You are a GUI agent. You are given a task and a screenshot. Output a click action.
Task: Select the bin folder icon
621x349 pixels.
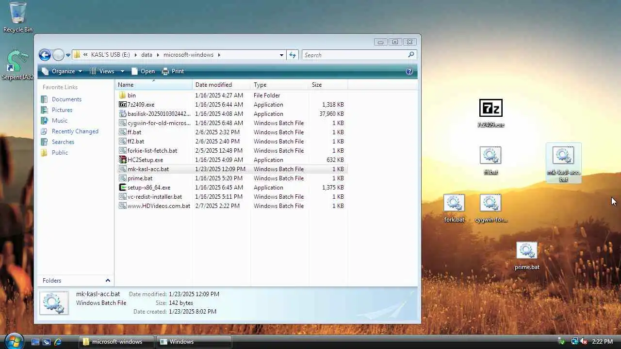tap(122, 95)
